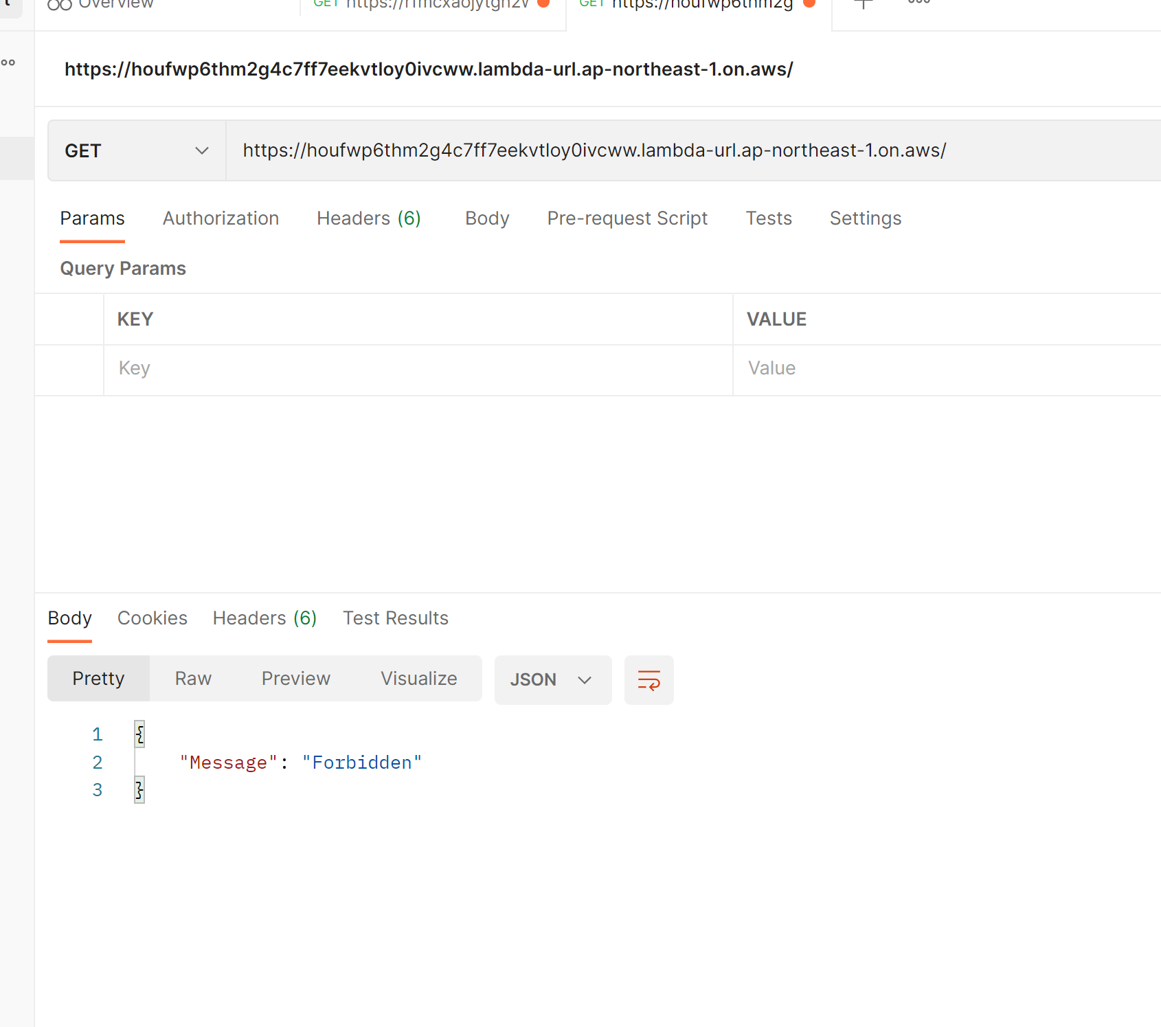
Task: Click the Overview tab's double-circle icon
Action: coord(59,4)
